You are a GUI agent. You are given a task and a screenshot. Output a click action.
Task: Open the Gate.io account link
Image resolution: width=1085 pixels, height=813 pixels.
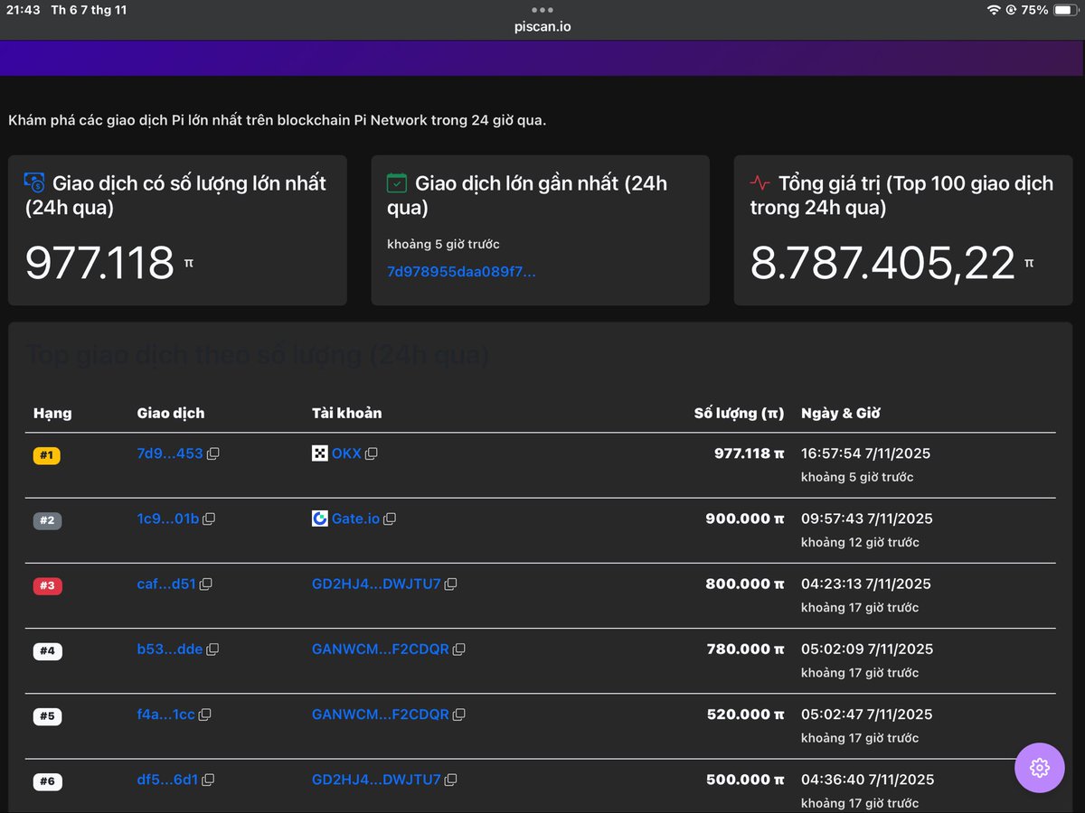click(x=355, y=519)
